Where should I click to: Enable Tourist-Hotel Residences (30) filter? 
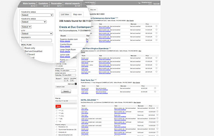coord(57,130)
